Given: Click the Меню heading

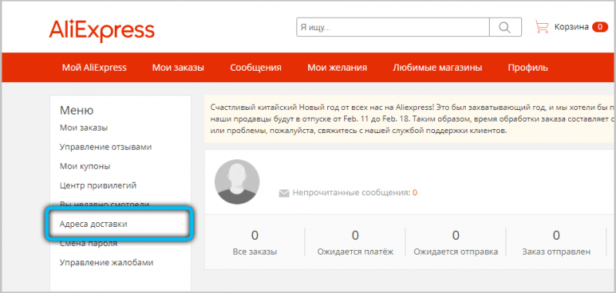Looking at the screenshot, I should tap(76, 110).
